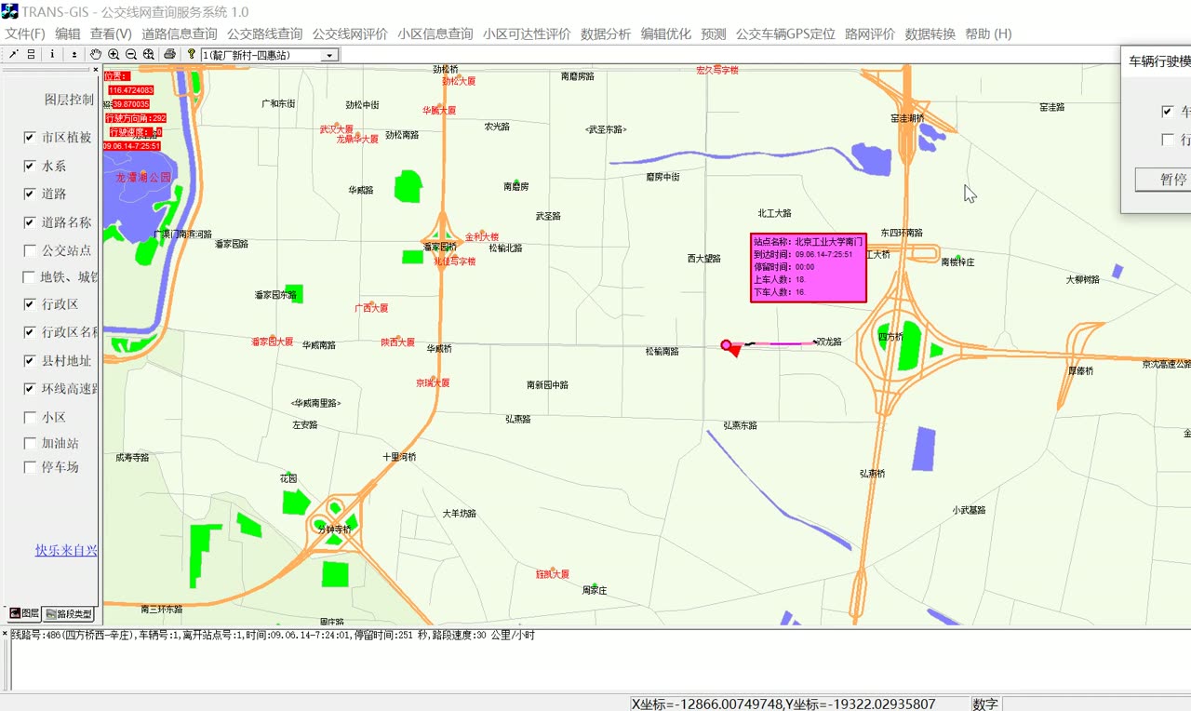1191x711 pixels.
Task: Switch to the 图层 tab
Action: 24,613
